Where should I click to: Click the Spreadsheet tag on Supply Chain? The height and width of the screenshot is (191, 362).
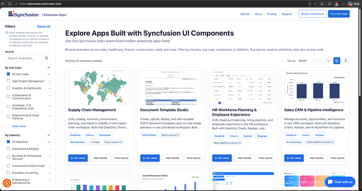point(78,142)
